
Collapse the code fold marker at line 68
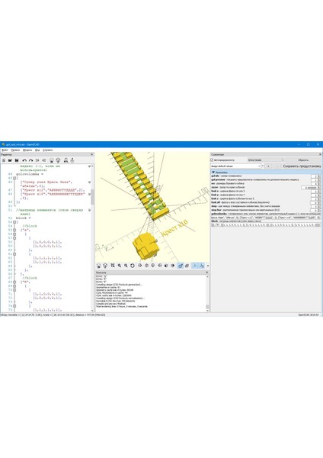tap(14, 282)
